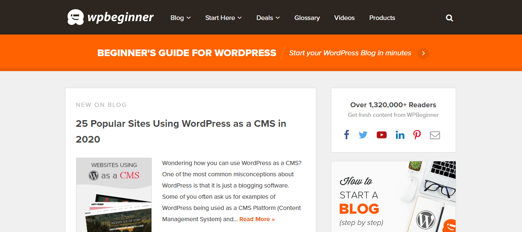This screenshot has width=522, height=232.
Task: Open the Pinterest icon
Action: [417, 135]
